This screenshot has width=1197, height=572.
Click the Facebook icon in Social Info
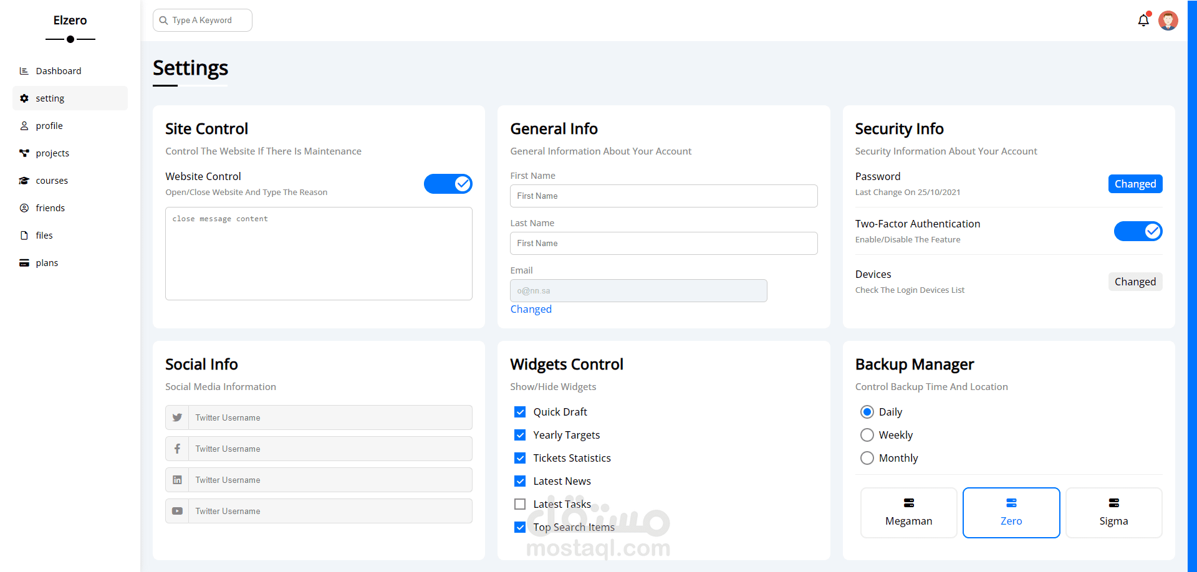click(x=177, y=449)
